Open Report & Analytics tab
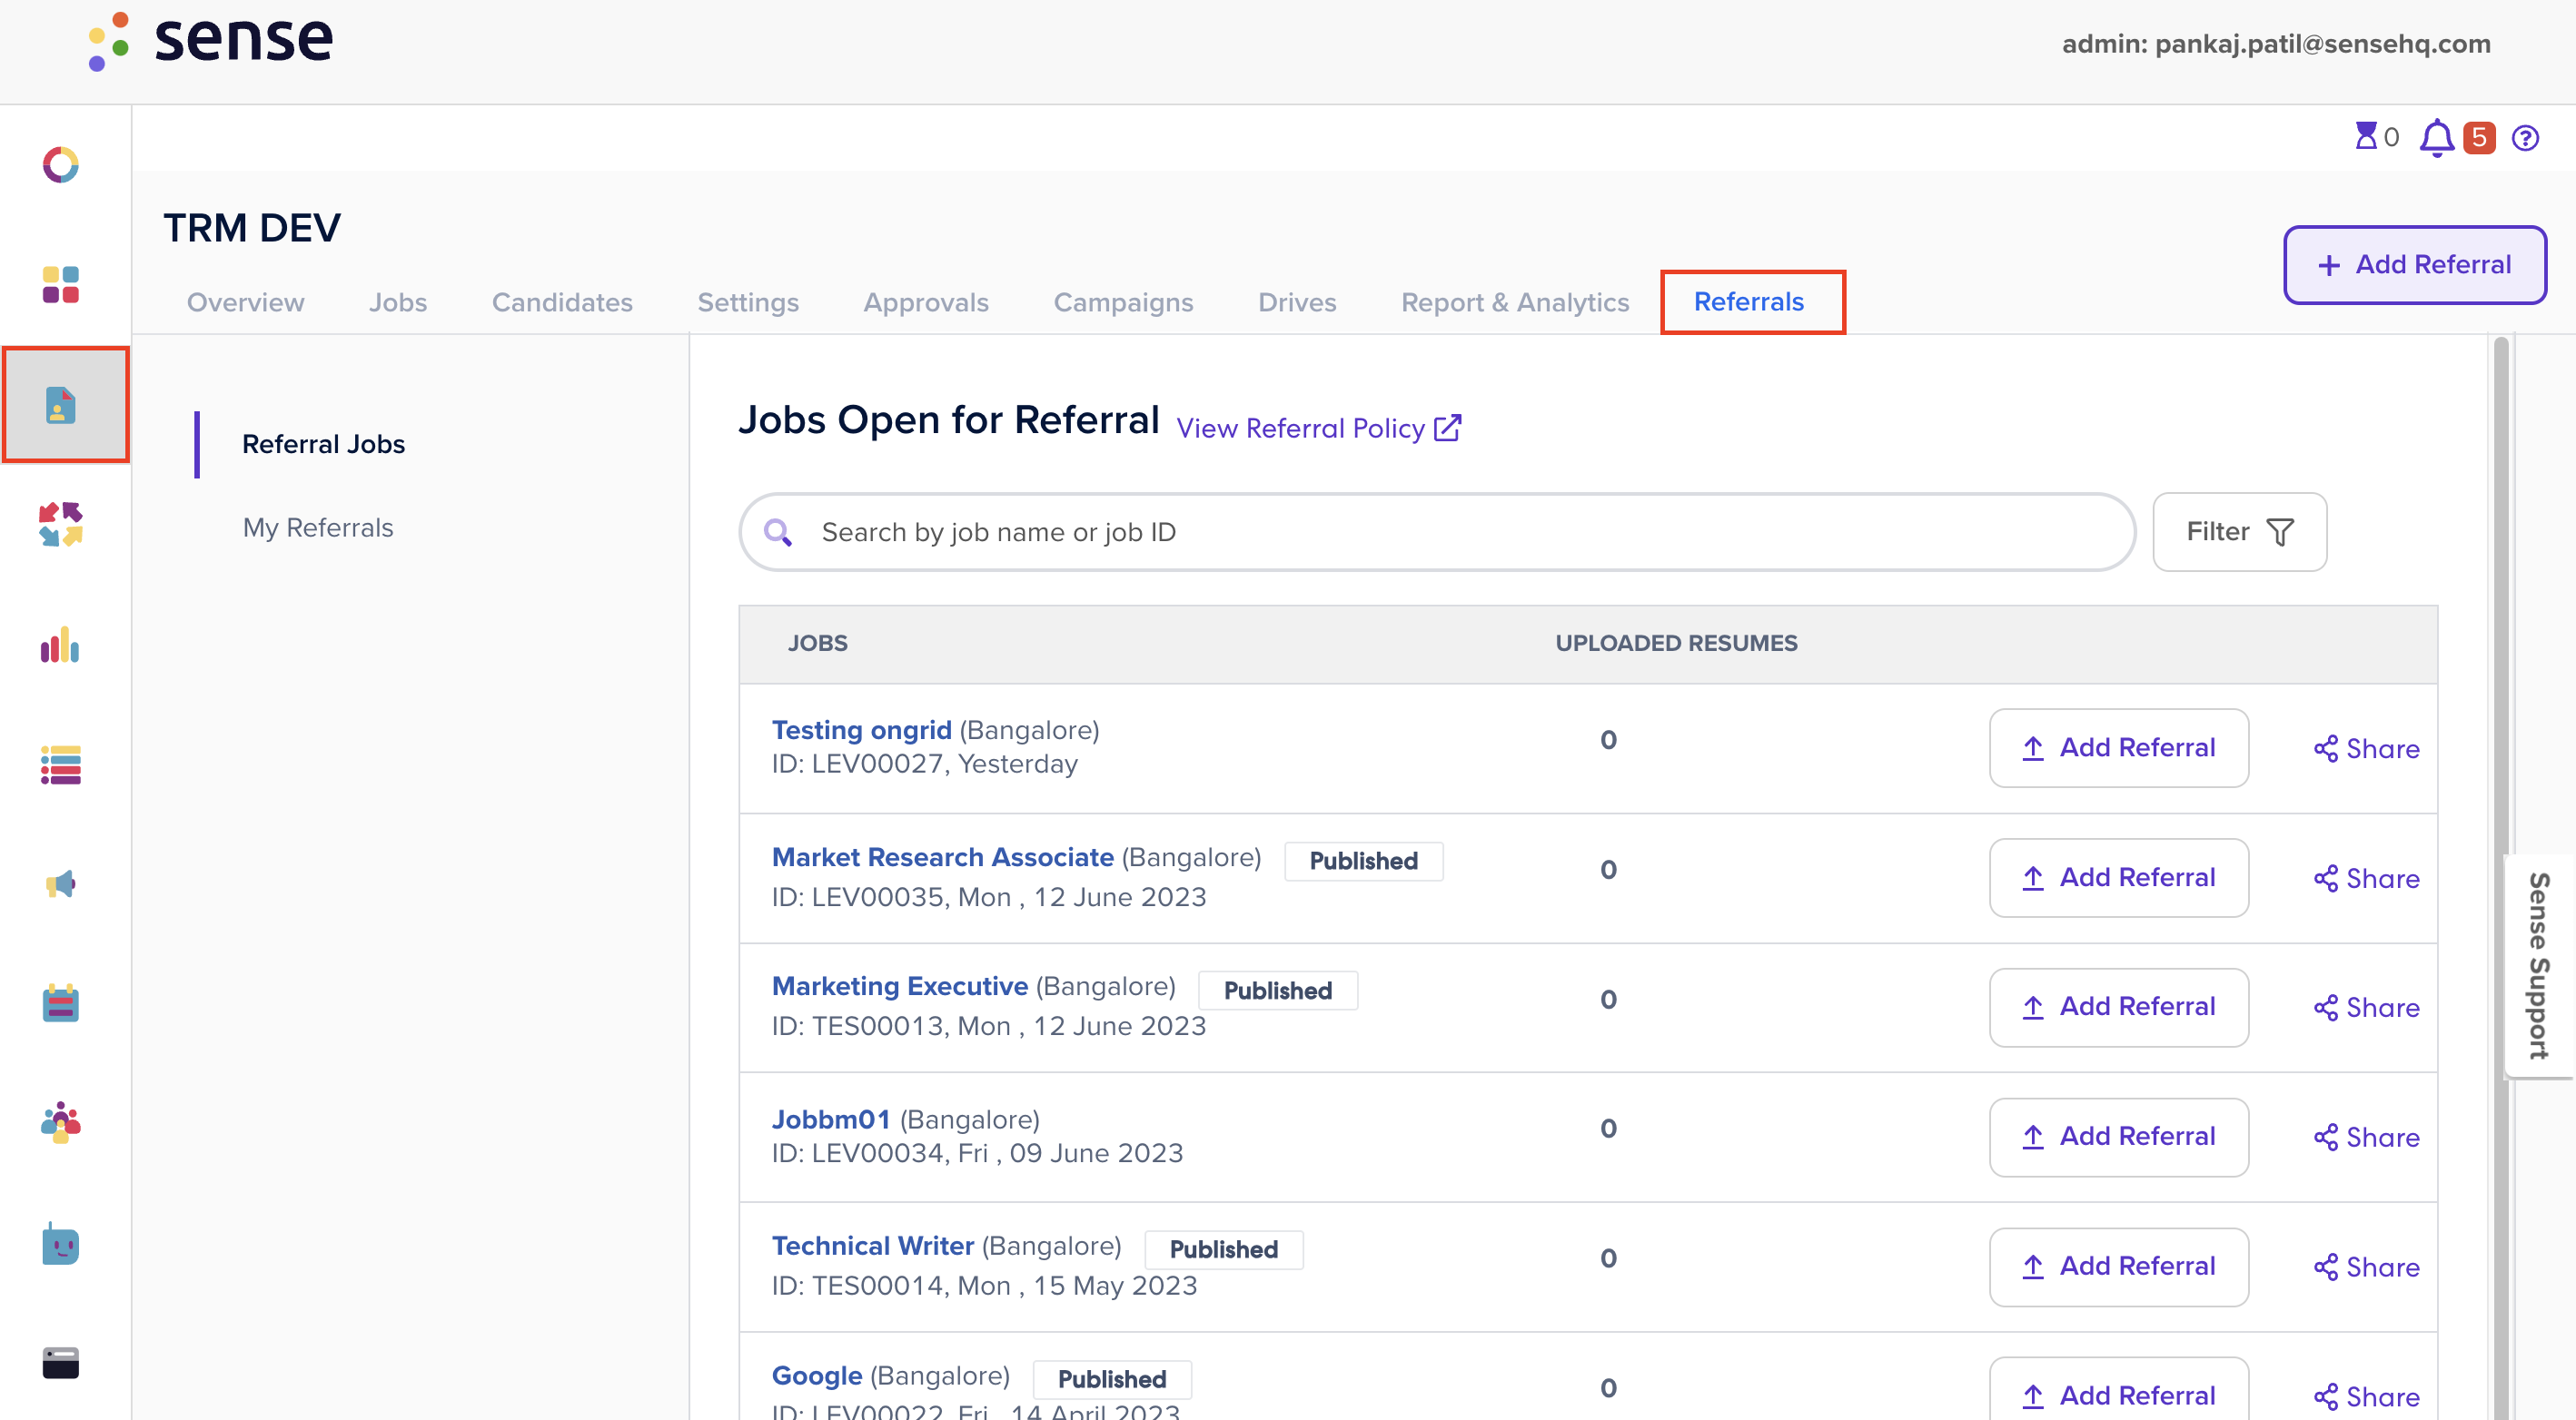 point(1515,301)
